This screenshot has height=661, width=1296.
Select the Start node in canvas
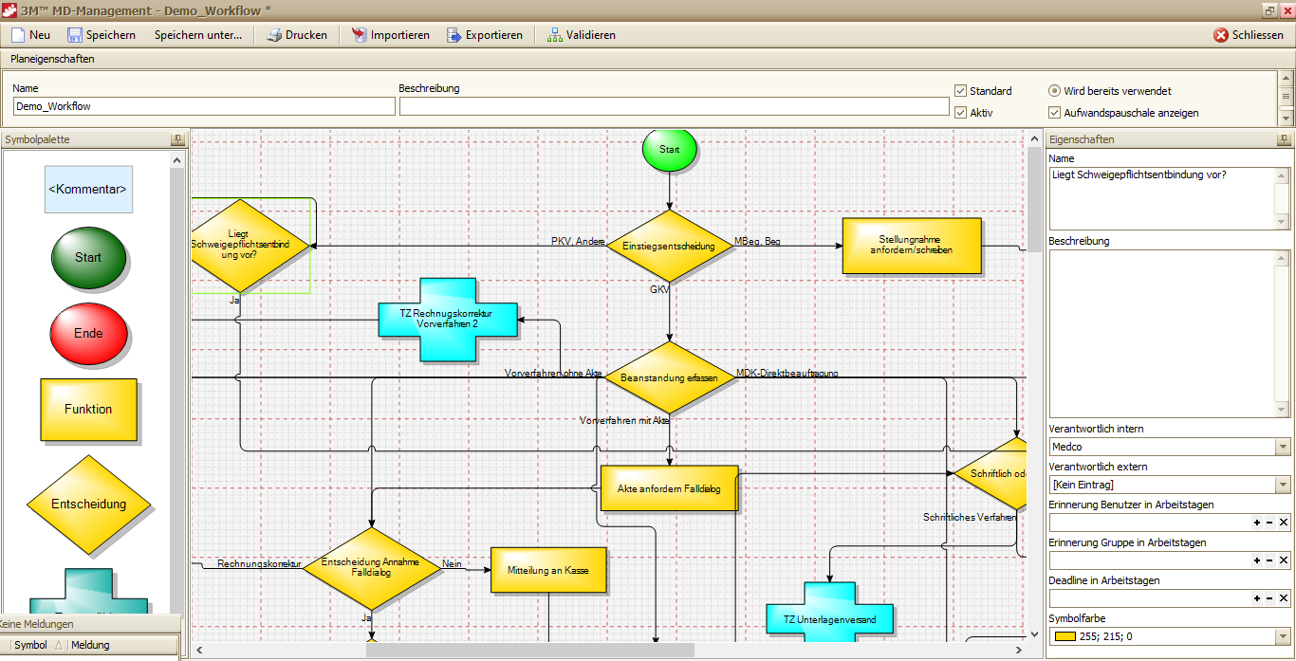point(670,149)
